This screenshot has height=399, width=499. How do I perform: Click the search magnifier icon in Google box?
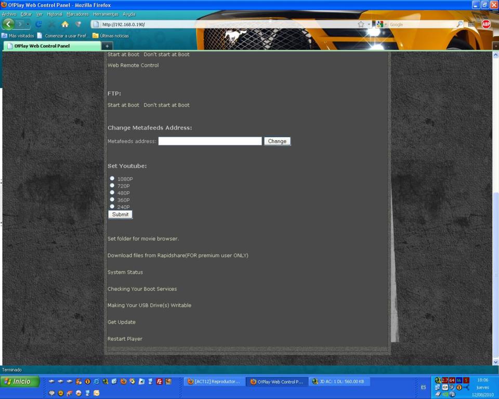[459, 24]
